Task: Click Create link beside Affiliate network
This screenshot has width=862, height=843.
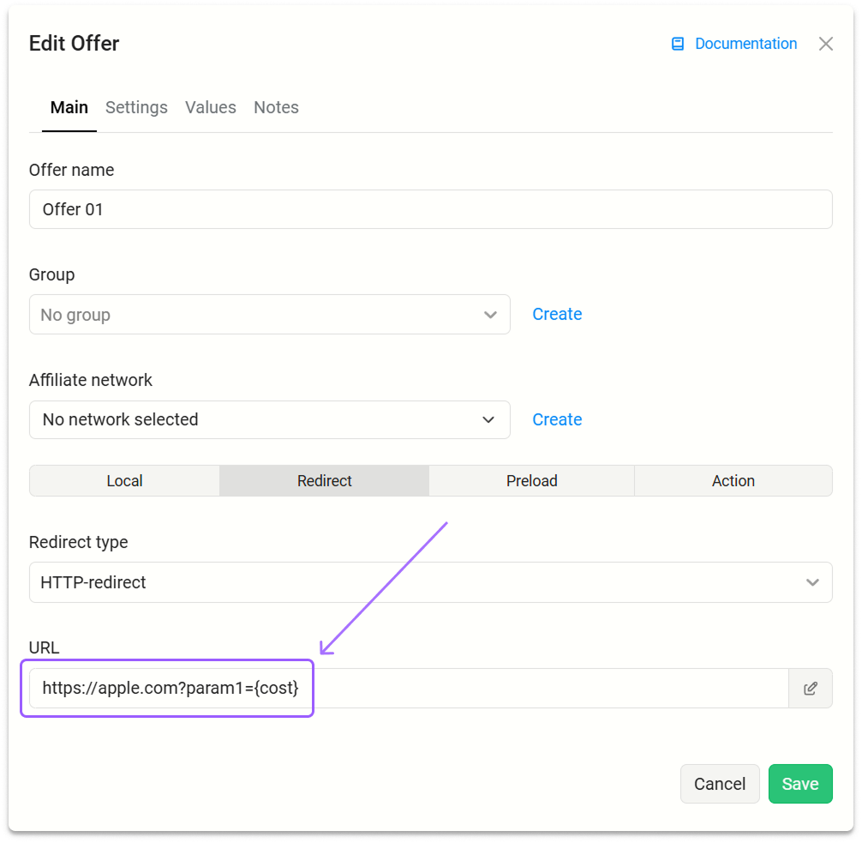Action: coord(557,420)
